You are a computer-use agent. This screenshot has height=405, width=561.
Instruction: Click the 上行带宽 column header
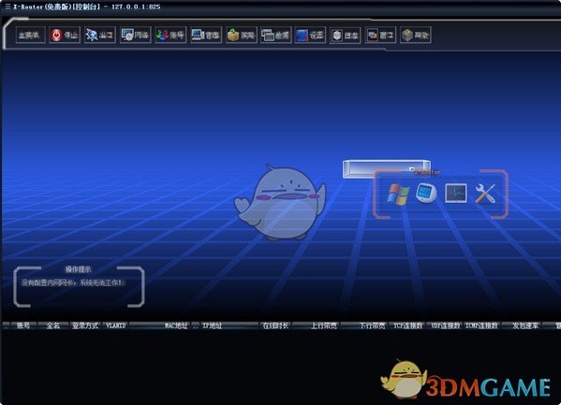tap(323, 325)
